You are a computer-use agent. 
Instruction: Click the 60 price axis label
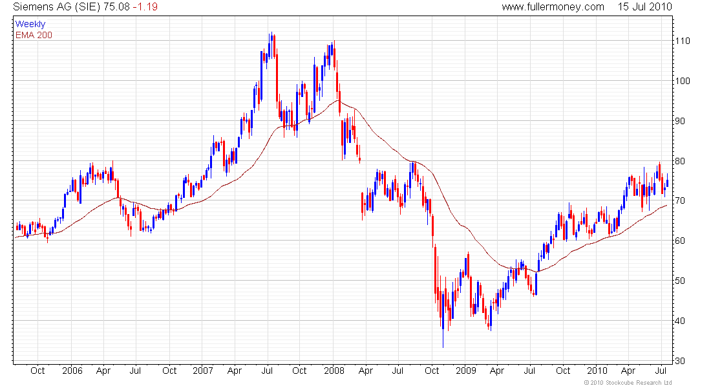tap(680, 241)
